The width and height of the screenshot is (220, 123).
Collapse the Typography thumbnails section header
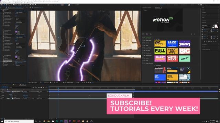158,65
